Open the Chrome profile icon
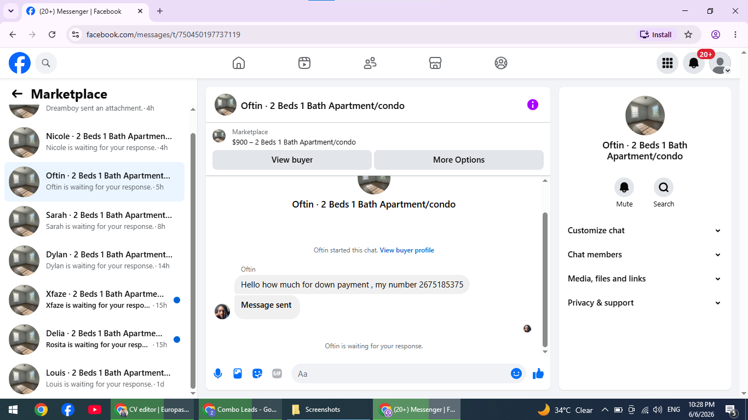Screen dimensions: 748x420 716,34
